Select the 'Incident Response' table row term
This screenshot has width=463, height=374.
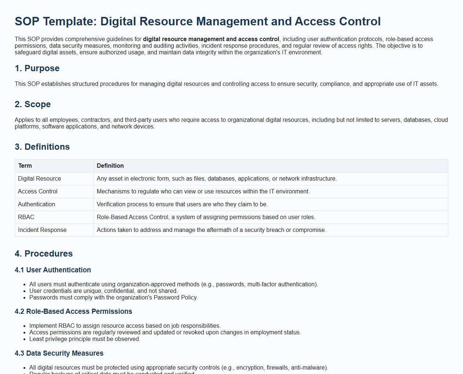click(42, 230)
